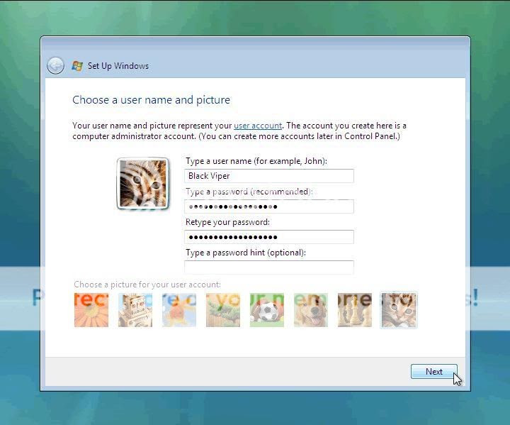
Task: Click label Type a user name
Action: pos(256,161)
